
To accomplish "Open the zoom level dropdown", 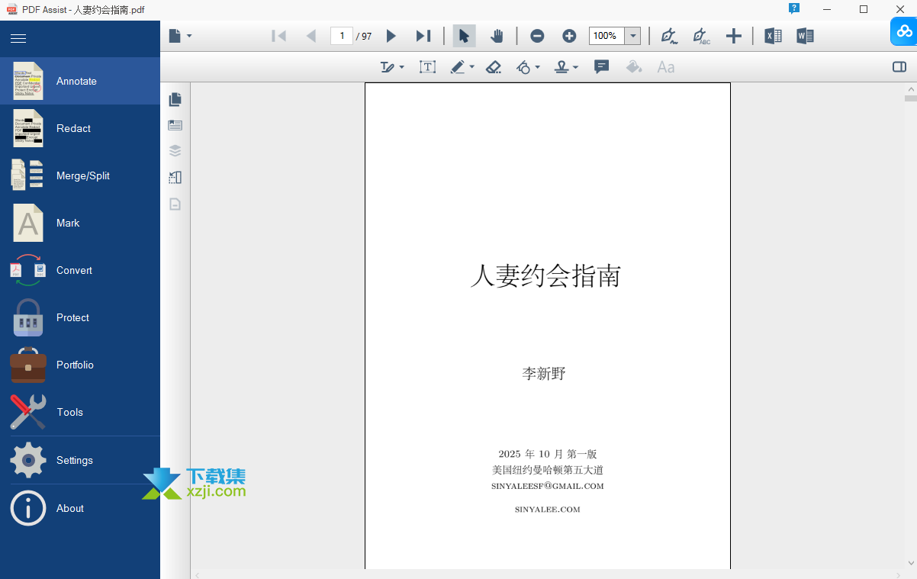I will pos(632,36).
